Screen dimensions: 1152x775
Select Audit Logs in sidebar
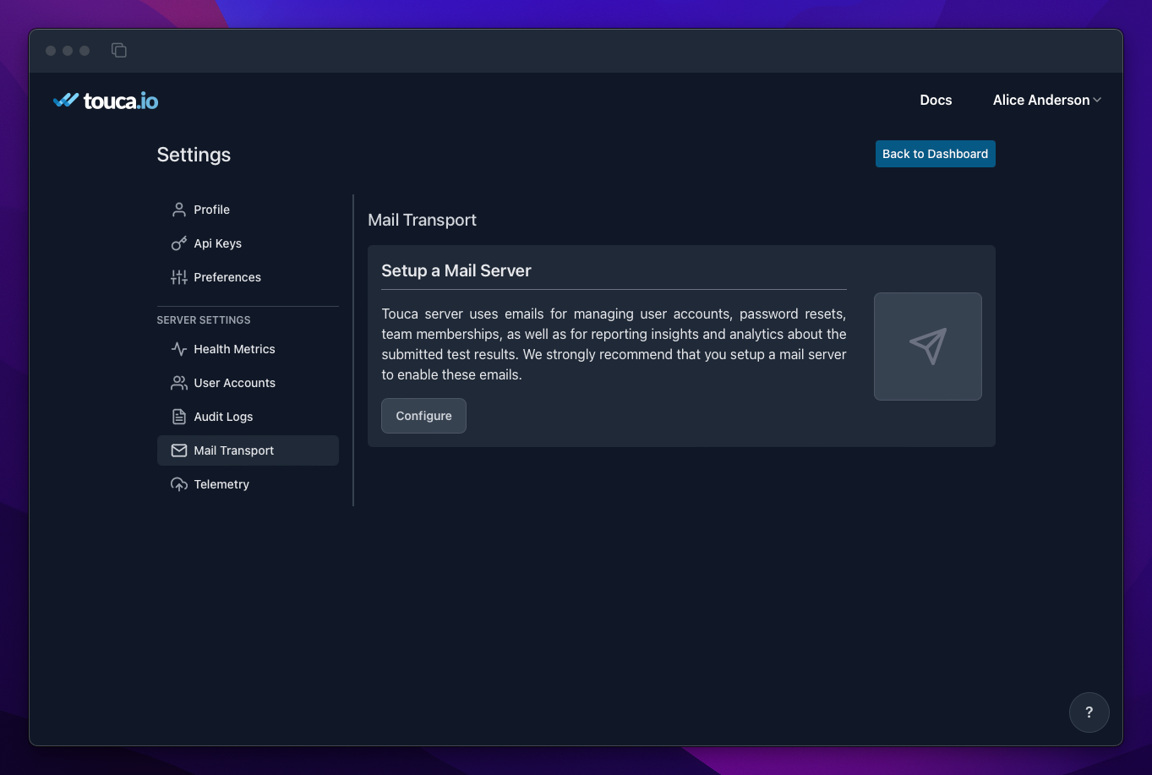(248, 417)
